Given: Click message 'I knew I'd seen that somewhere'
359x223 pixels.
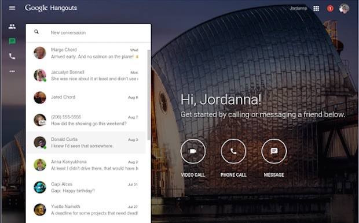Looking at the screenshot, I should click(82, 146).
